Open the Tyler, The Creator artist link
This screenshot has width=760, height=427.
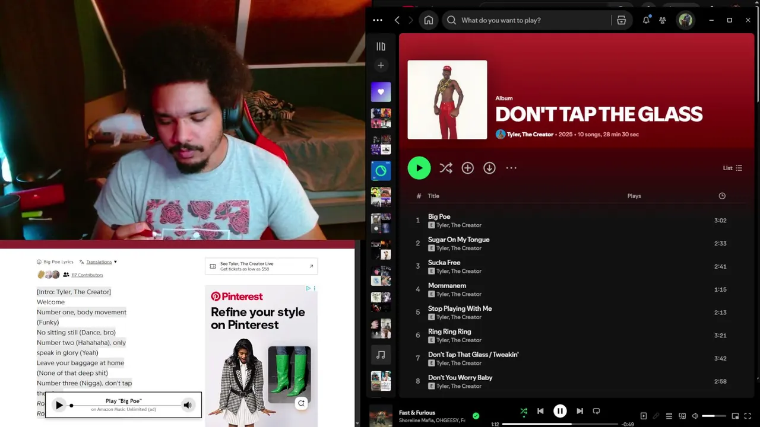pyautogui.click(x=530, y=135)
